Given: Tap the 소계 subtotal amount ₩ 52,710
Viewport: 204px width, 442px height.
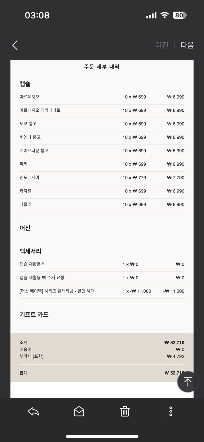Looking at the screenshot, I should (174, 343).
